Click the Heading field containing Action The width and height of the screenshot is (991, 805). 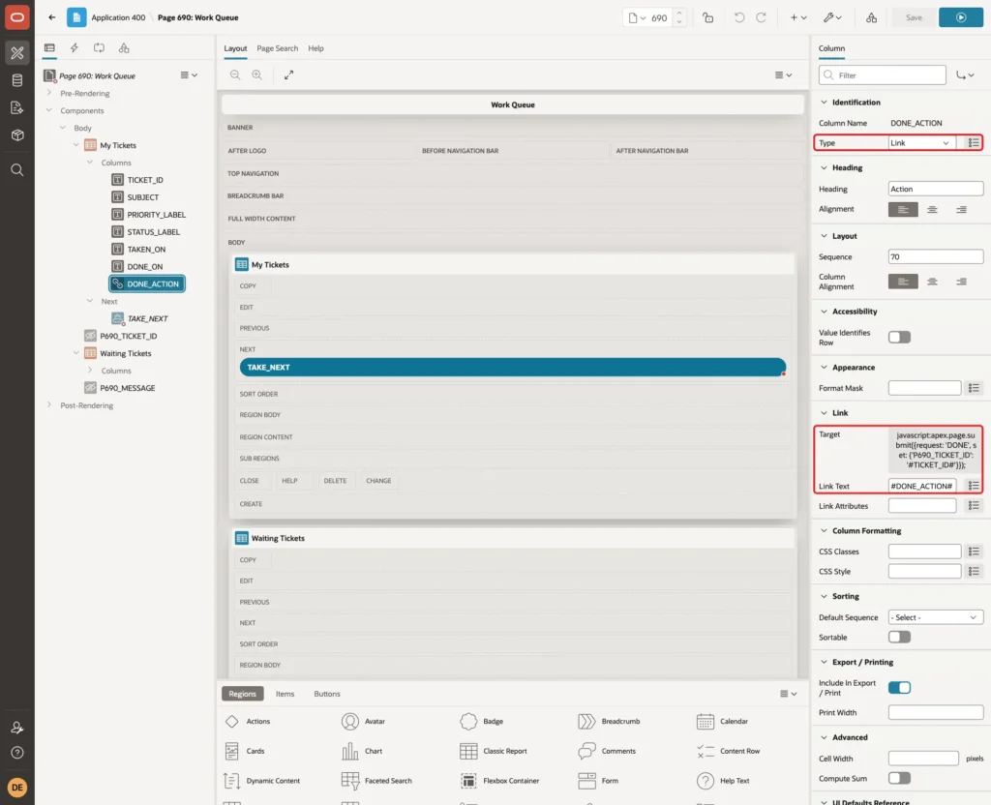tap(936, 189)
